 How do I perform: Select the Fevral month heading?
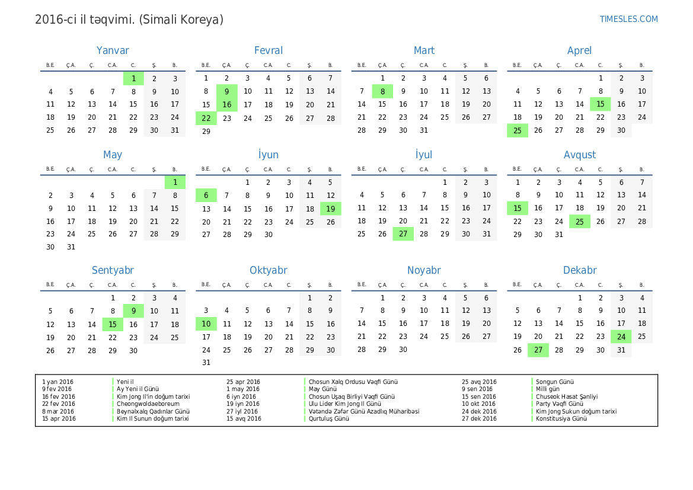click(x=269, y=50)
